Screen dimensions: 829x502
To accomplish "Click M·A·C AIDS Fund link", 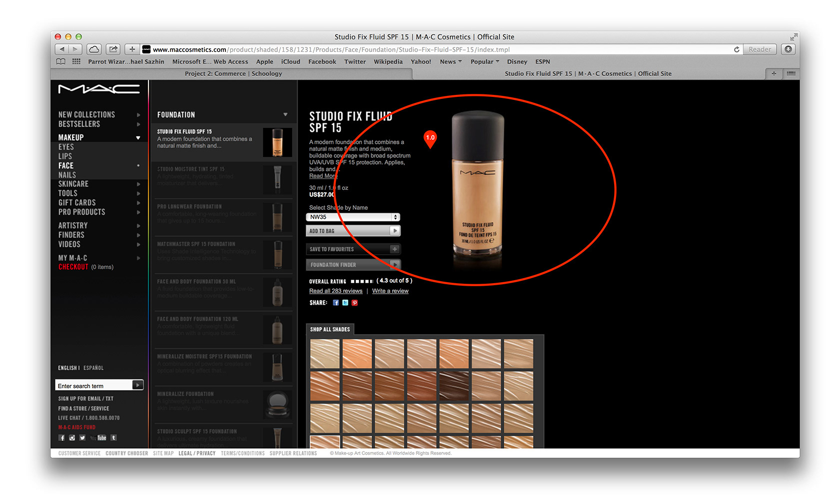I will tap(76, 428).
